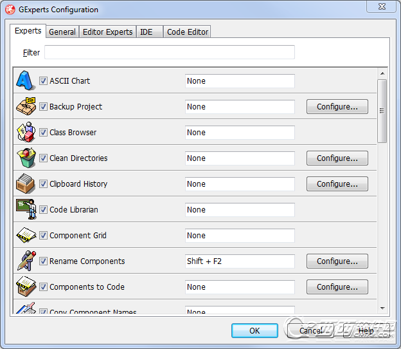The height and width of the screenshot is (349, 401).
Task: Click the Cancel button
Action: [x=311, y=330]
